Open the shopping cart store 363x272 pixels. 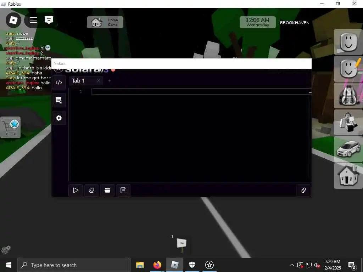click(x=10, y=127)
